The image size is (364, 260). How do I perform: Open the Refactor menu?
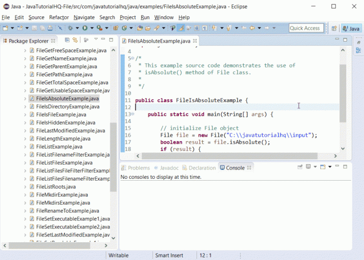[x=59, y=17]
